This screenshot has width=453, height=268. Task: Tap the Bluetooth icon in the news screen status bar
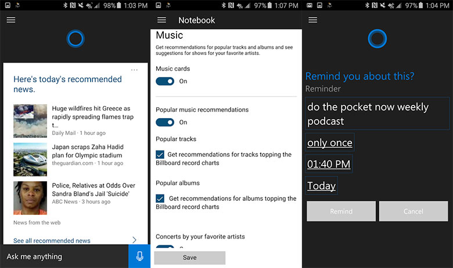tap(65, 5)
